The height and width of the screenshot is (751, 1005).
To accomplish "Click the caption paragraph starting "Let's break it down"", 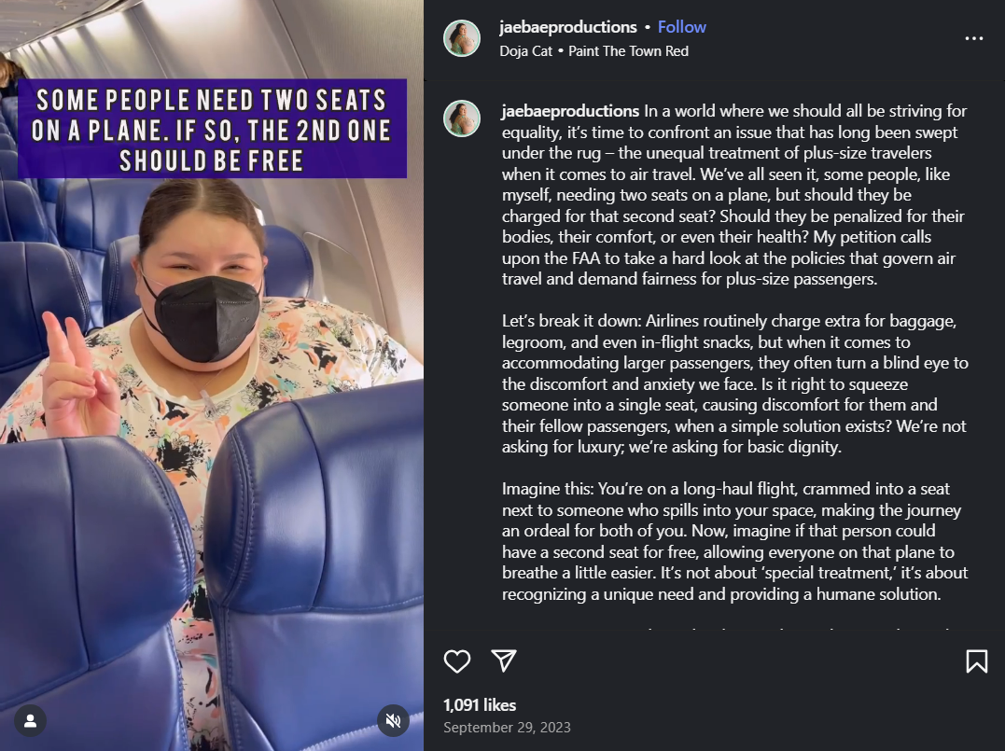I will click(x=733, y=384).
